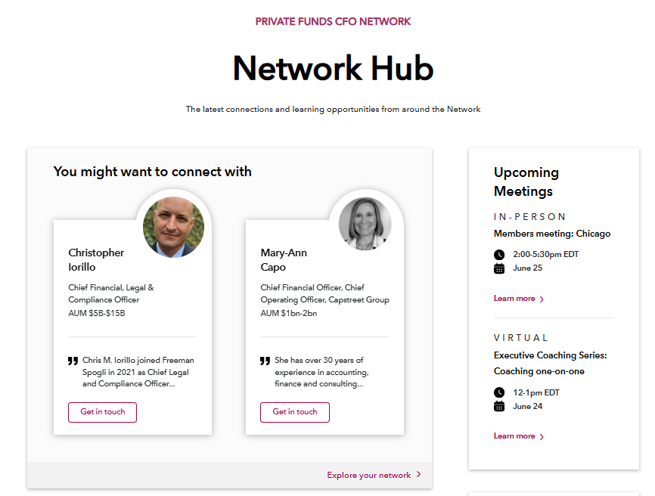The image size is (655, 496).
Task: Click quote icon in Mary-Ann Capo card
Action: (x=265, y=361)
